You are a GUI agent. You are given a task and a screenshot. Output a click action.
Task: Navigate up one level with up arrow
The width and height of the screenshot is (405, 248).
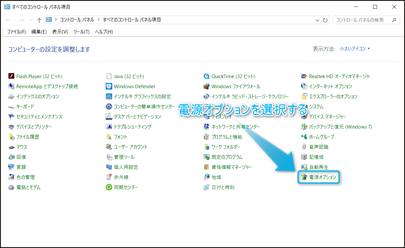39,20
